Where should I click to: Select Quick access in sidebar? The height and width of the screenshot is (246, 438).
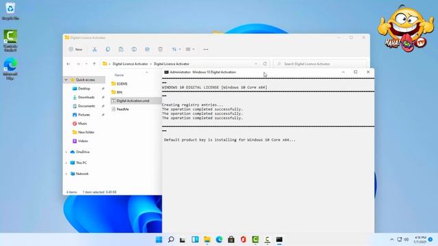[85, 80]
